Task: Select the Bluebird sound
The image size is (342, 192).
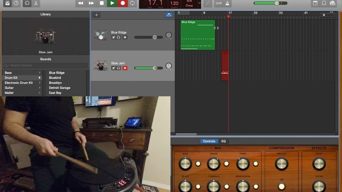Action: tap(55, 78)
